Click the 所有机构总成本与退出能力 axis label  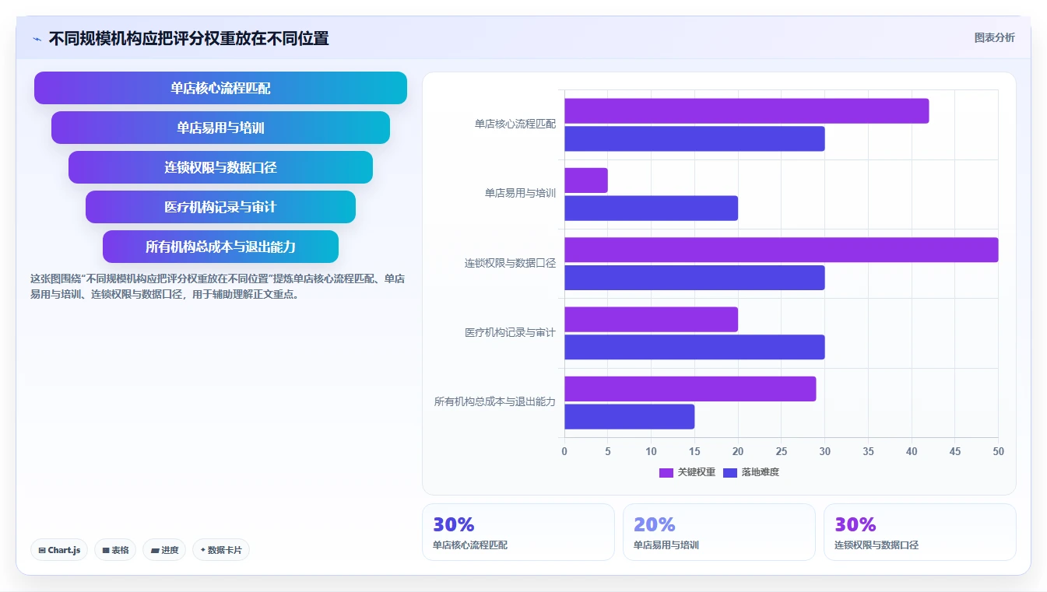tap(495, 401)
